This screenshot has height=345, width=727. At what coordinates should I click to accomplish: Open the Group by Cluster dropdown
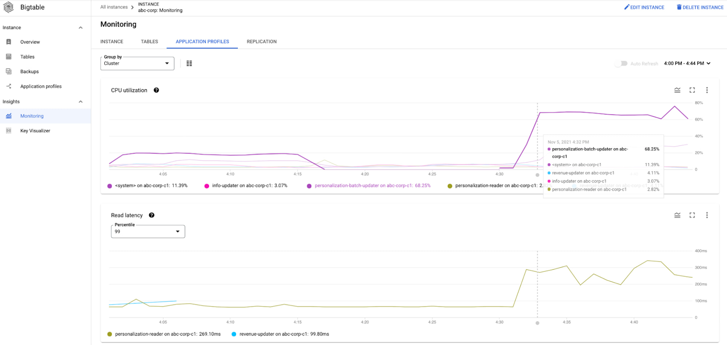pyautogui.click(x=137, y=63)
